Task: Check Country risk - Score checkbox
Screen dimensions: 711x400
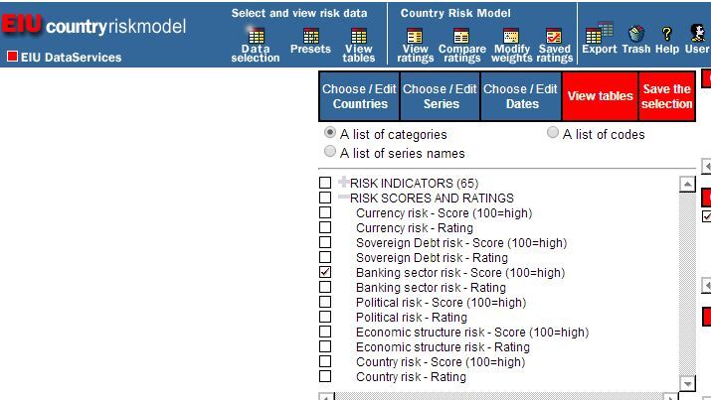Action: (325, 361)
